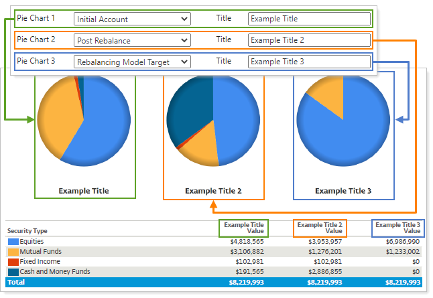Select the Example Title 2 Value header
Viewport: 433px width, 298px height.
pyautogui.click(x=319, y=228)
